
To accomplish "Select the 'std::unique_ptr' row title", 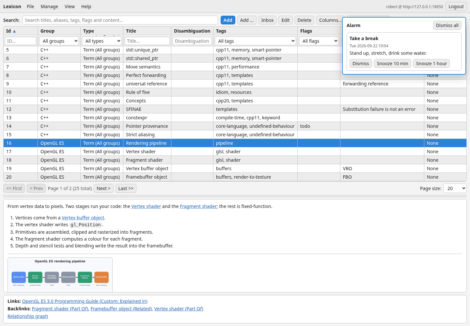I will click(x=142, y=50).
